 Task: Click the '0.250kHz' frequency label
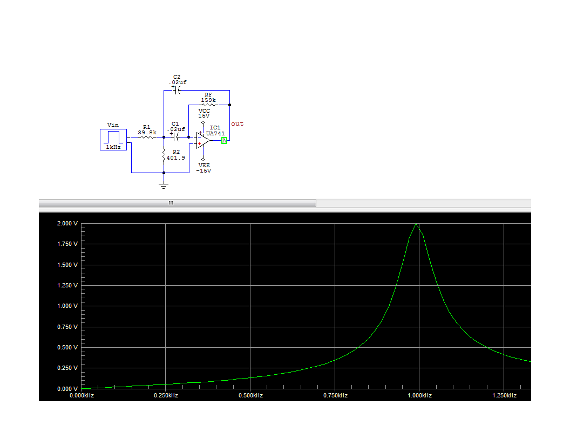[x=166, y=395]
